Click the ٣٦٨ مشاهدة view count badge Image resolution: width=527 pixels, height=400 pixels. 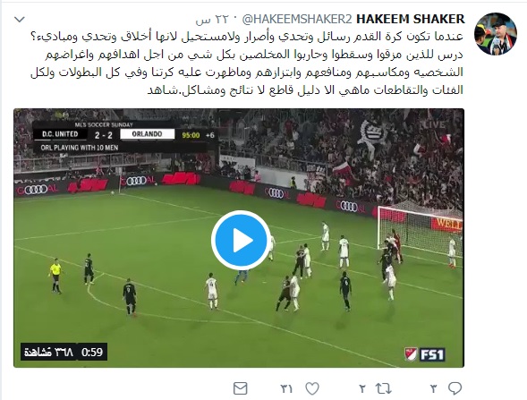(48, 352)
